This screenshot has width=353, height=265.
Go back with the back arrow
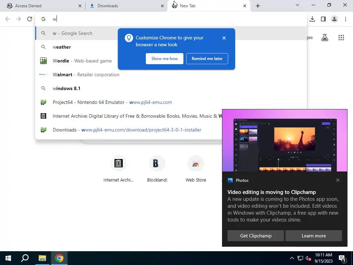[x=8, y=19]
